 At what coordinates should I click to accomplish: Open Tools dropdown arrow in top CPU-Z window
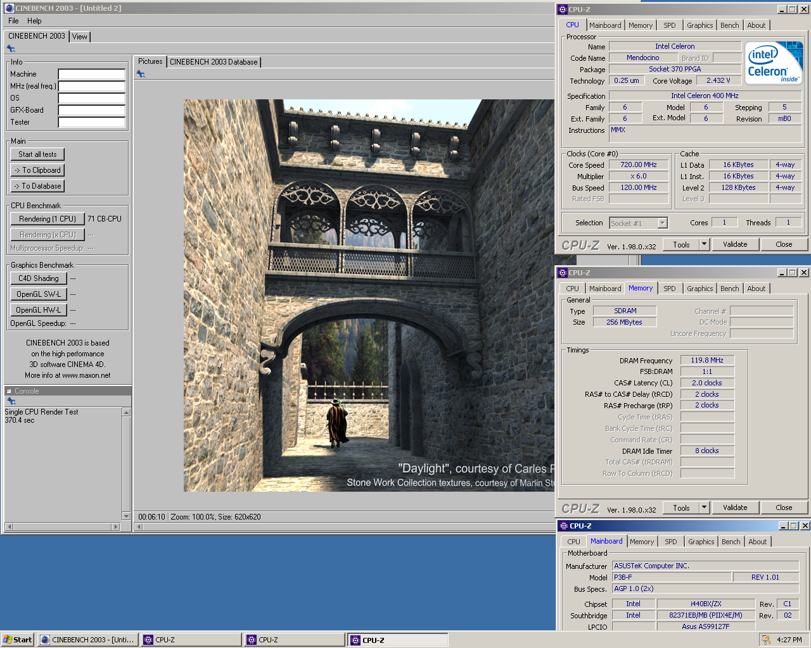[x=704, y=244]
